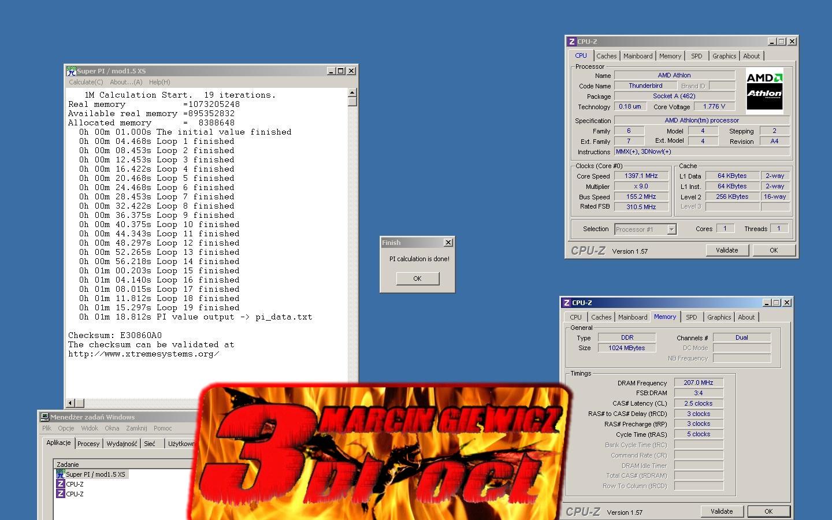Screen dimensions: 832x520
Task: Open the Memory tab in top CPU-Z window
Action: pos(670,56)
